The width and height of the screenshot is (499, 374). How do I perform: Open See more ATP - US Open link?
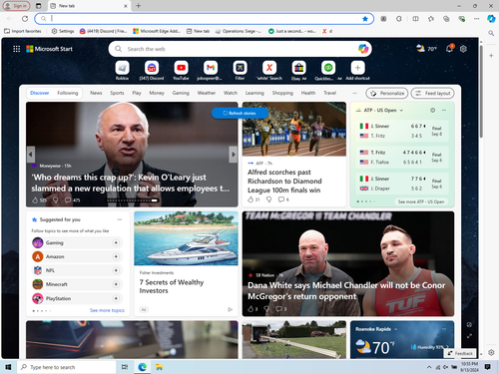click(421, 201)
